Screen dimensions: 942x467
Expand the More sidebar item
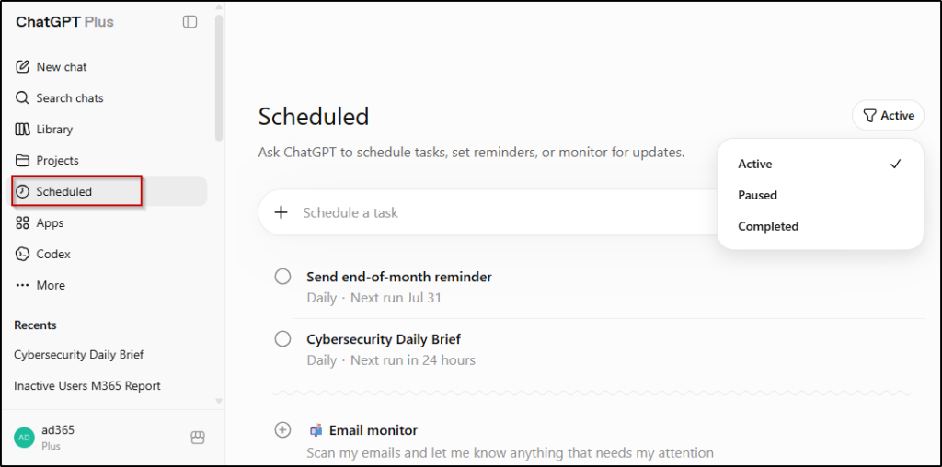tap(40, 285)
